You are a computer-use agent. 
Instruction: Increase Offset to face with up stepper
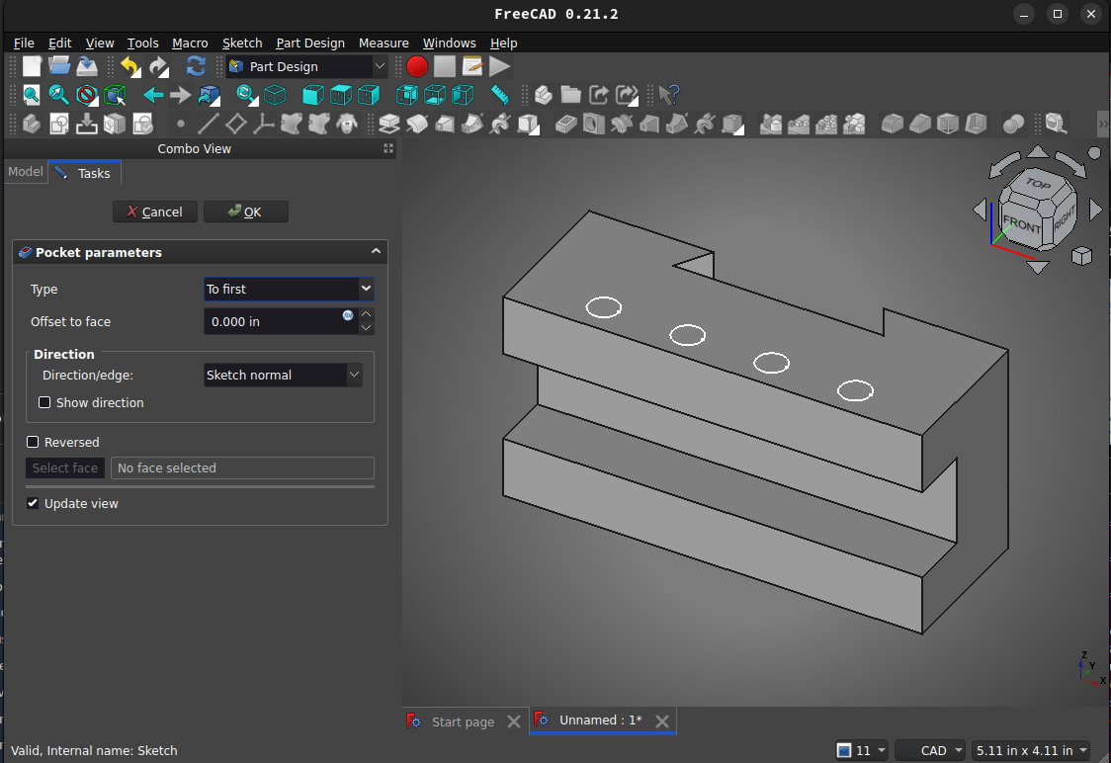pos(367,314)
